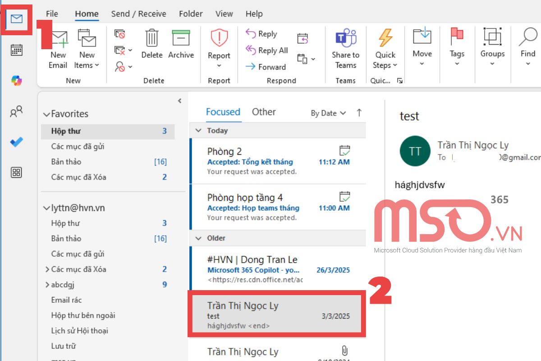Collapse the folder pane chevron
Screen dimensions: 541x361
(179, 101)
